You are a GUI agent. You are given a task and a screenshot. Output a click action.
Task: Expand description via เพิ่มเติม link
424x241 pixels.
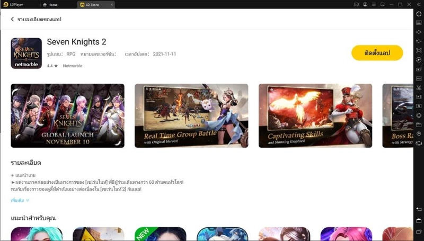tap(20, 200)
